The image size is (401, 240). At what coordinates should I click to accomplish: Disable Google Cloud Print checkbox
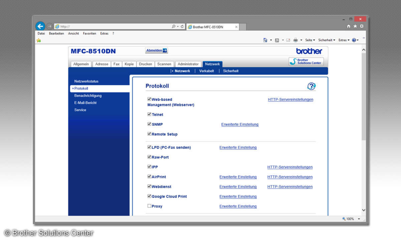[x=149, y=196]
